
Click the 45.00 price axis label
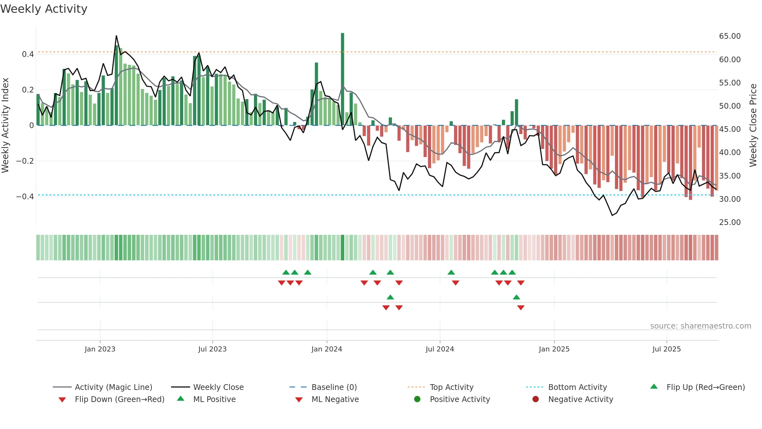(730, 129)
